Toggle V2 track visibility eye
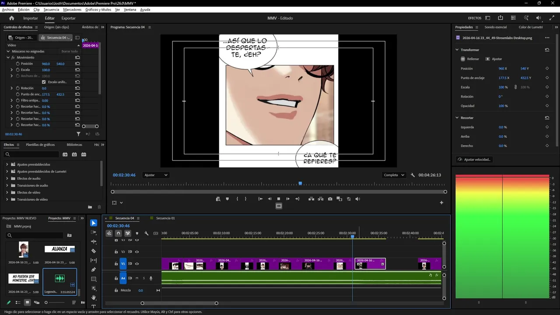The width and height of the screenshot is (560, 315). point(137,252)
